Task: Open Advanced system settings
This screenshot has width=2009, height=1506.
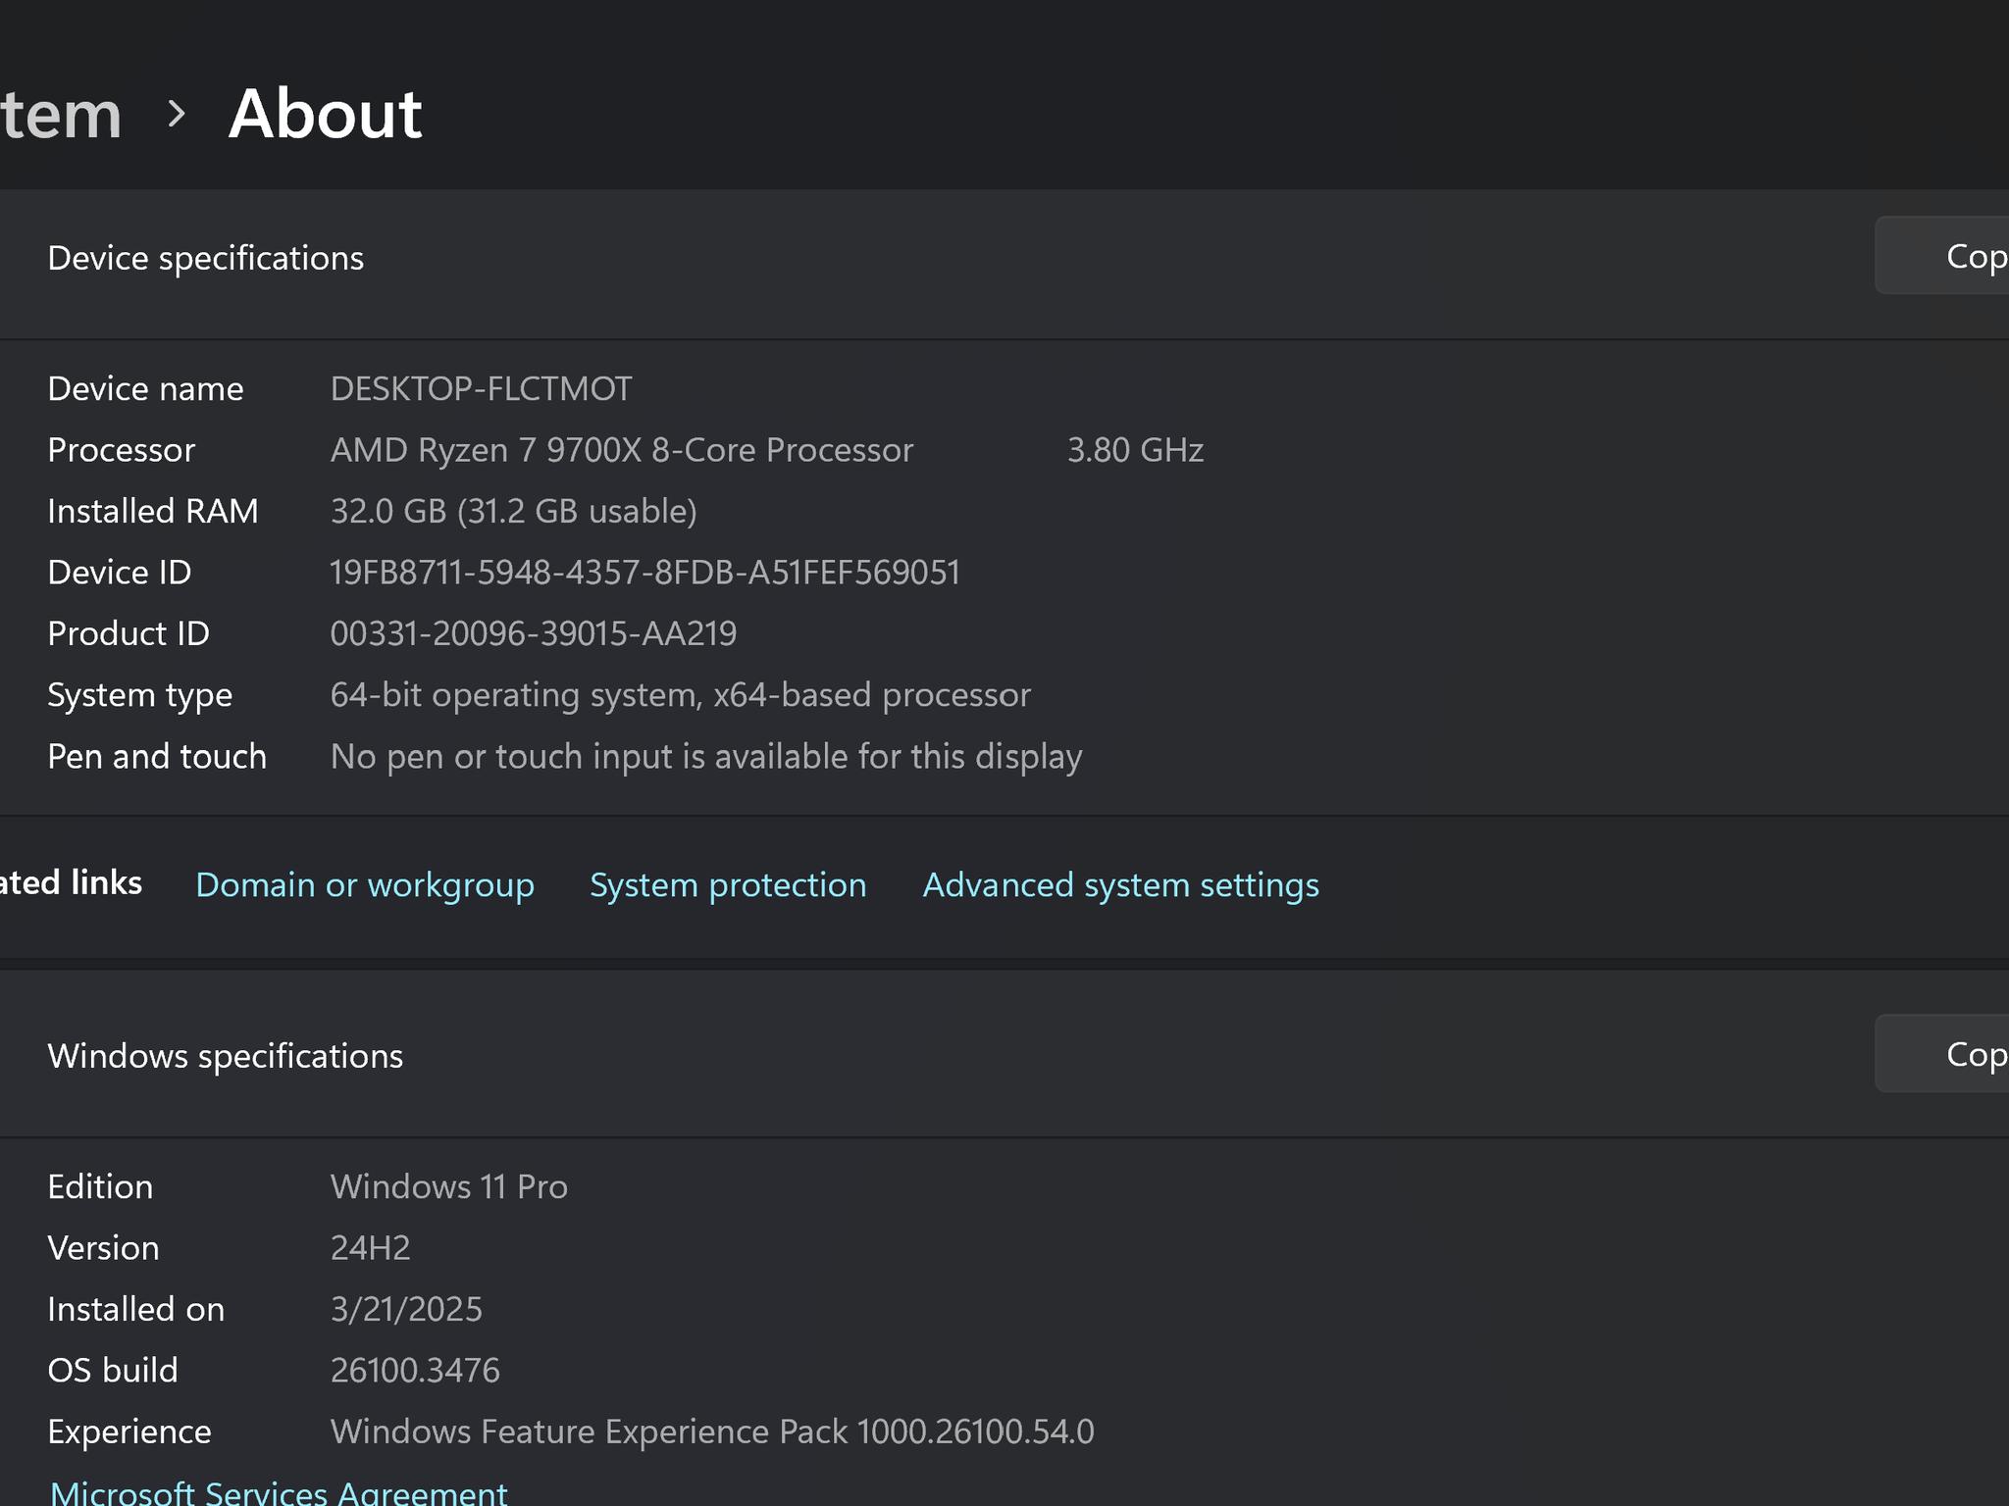Action: click(x=1120, y=884)
